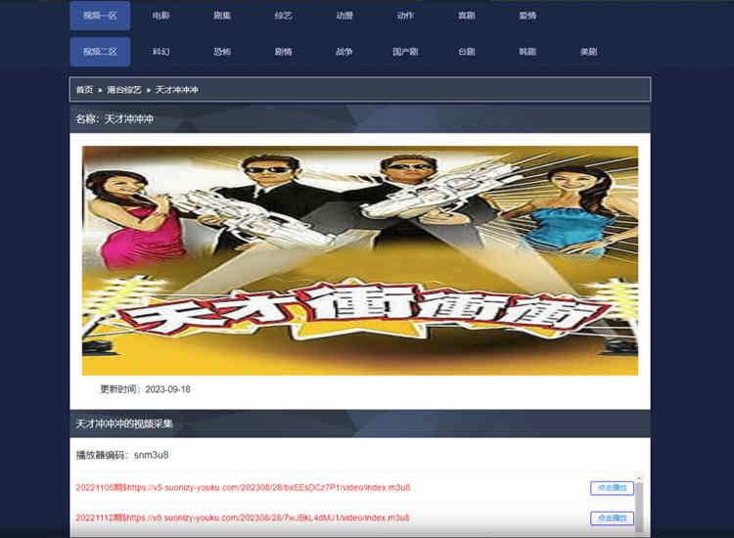The width and height of the screenshot is (734, 538).
Task: Browse the 恐怖 category
Action: [x=222, y=52]
